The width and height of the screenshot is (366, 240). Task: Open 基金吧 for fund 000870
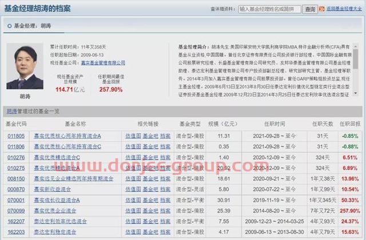pos(150,189)
